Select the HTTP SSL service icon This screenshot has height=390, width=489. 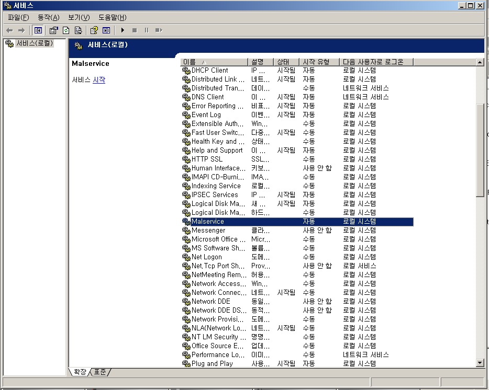186,159
